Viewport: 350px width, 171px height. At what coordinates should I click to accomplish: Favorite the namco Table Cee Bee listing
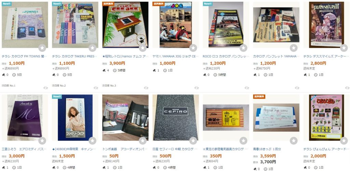click(143, 48)
